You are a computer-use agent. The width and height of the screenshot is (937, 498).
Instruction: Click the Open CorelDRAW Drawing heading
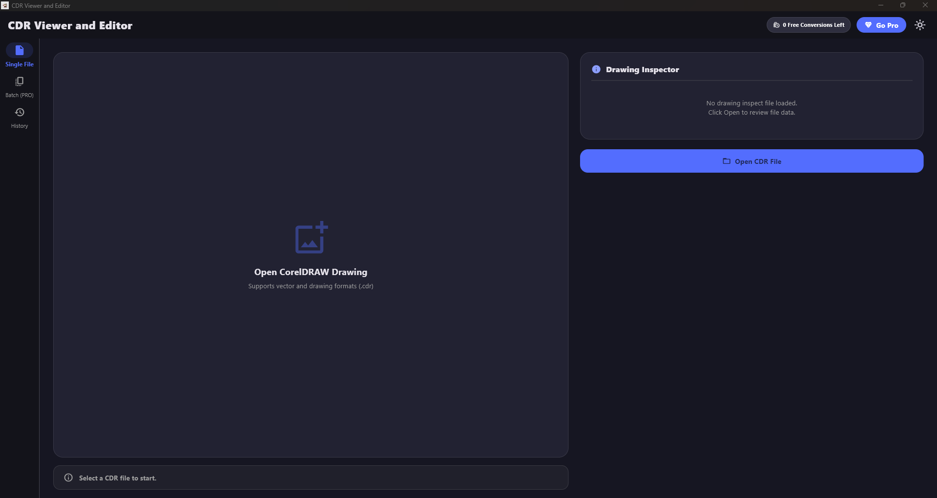pyautogui.click(x=311, y=272)
